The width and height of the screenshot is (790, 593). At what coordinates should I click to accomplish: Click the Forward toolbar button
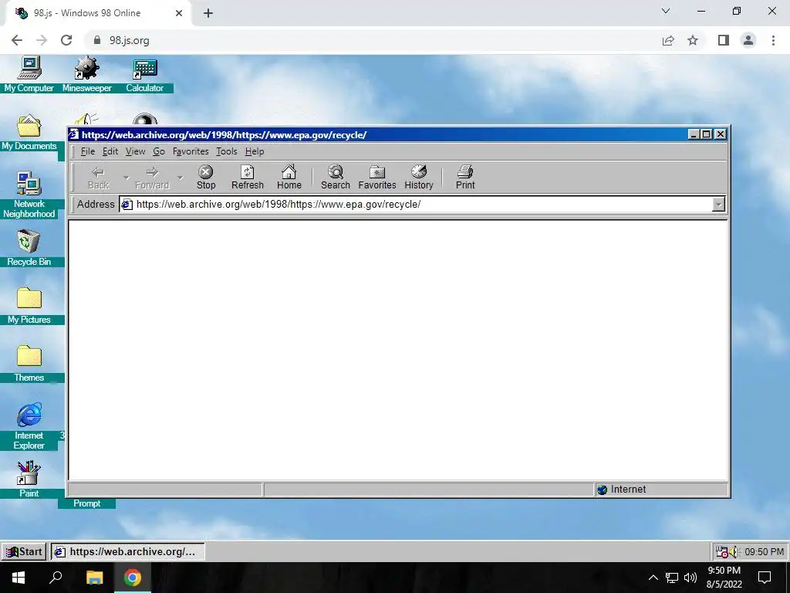tap(152, 177)
